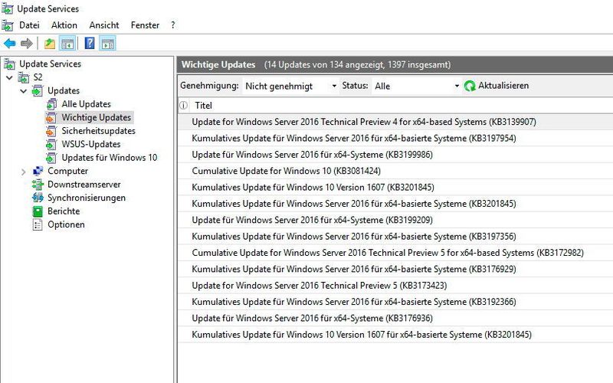Click the S2 server icon in tree
The image size is (613, 383).
pyautogui.click(x=24, y=77)
